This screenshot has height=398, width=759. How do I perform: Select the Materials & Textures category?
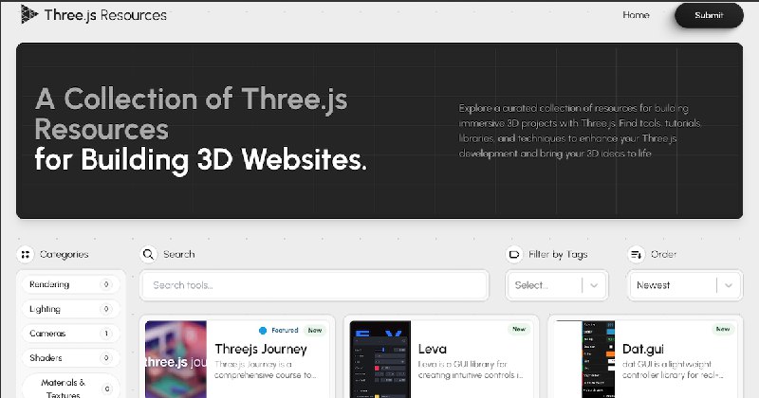(x=70, y=387)
